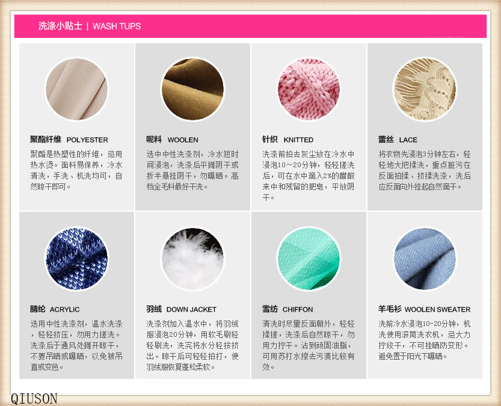Open the green chiffon fabric circle
Screen dimensions: 501x406
309,259
